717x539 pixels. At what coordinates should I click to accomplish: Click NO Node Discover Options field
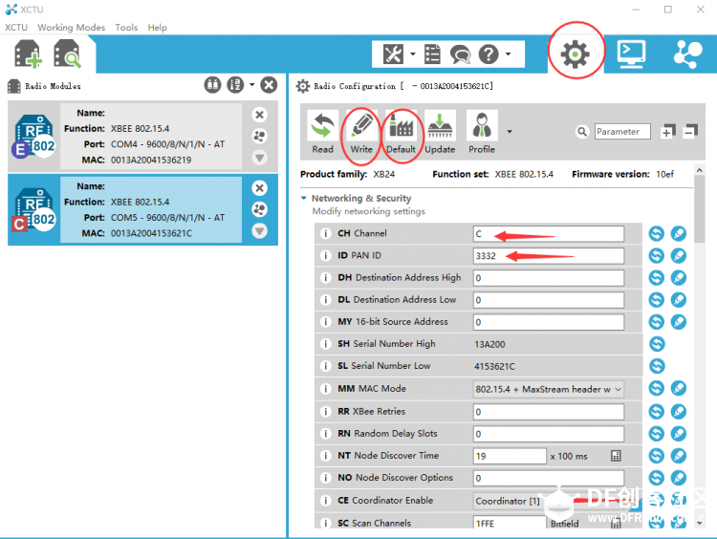pyautogui.click(x=549, y=478)
